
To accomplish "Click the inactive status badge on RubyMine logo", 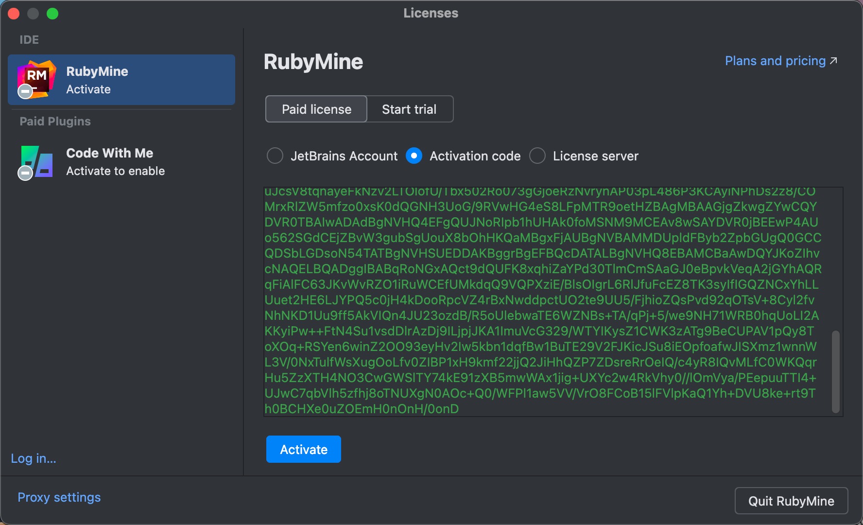I will 25,91.
